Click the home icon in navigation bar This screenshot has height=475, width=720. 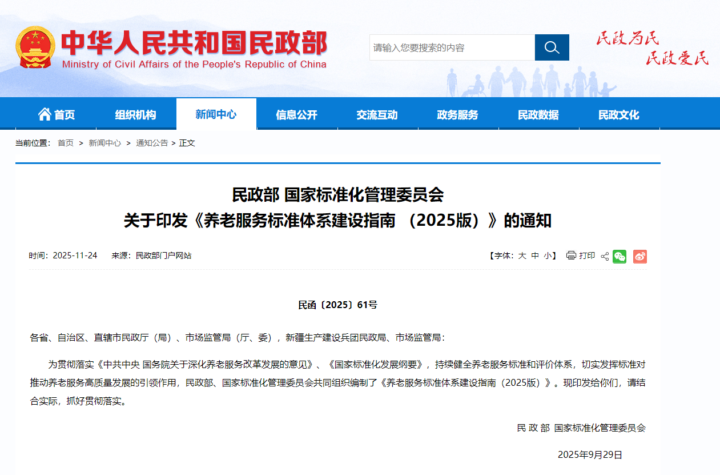[45, 114]
